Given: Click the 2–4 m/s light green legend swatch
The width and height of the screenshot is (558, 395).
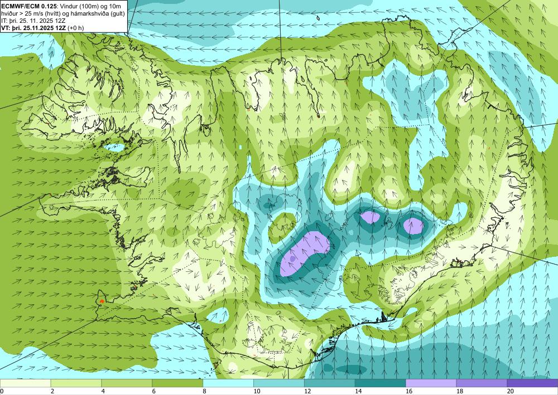Looking at the screenshot, I should coord(76,383).
